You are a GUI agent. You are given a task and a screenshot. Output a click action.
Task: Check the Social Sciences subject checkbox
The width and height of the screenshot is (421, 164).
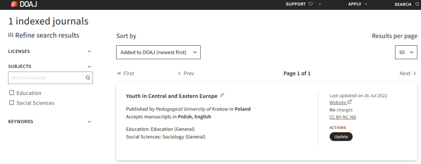12,102
